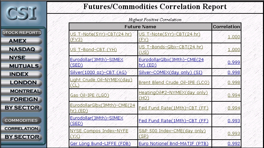Open the commodities CORRELATION report
The image size is (264, 148).
(22, 129)
